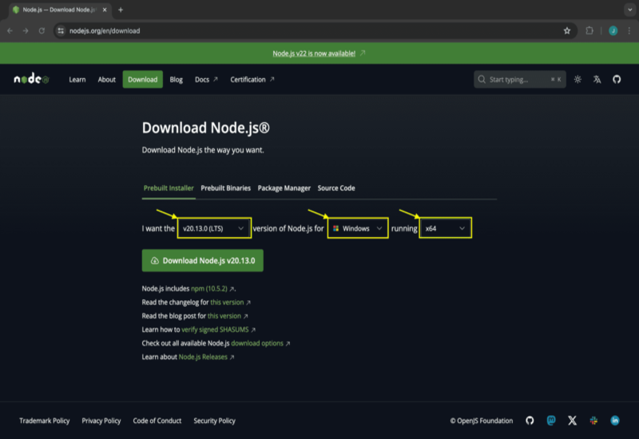Open the language translation icon
Viewport: 639px width, 439px height.
597,79
